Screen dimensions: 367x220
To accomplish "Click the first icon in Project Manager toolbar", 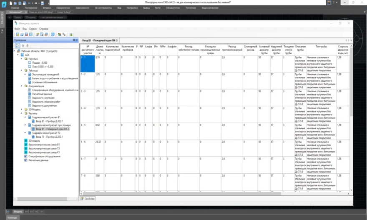I will coord(17,35).
